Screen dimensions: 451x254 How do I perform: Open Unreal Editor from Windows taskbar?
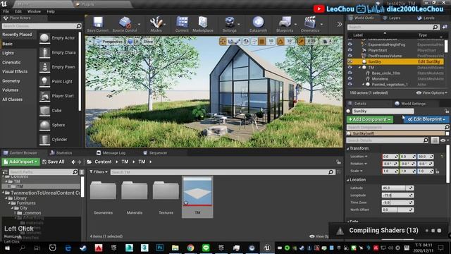267,248
